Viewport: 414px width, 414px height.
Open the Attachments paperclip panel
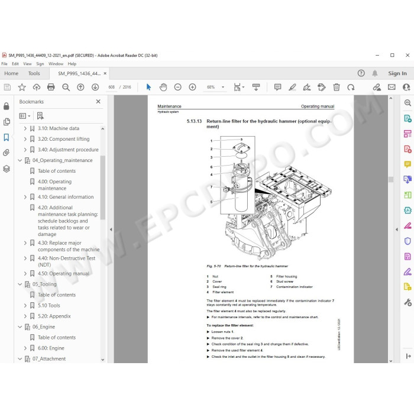[x=7, y=153]
